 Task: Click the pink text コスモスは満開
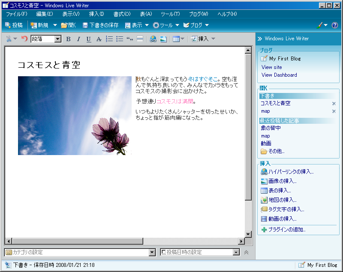175,102
